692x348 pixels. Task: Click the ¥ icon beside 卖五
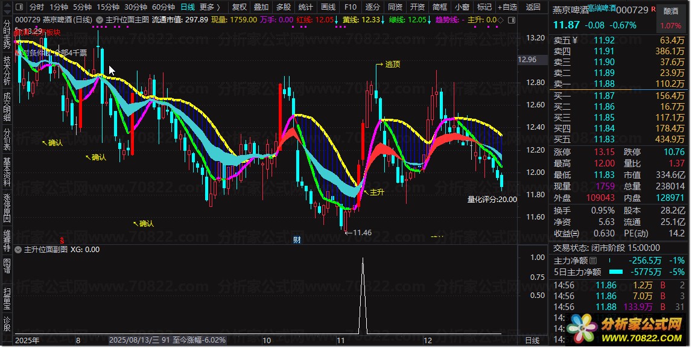574,40
